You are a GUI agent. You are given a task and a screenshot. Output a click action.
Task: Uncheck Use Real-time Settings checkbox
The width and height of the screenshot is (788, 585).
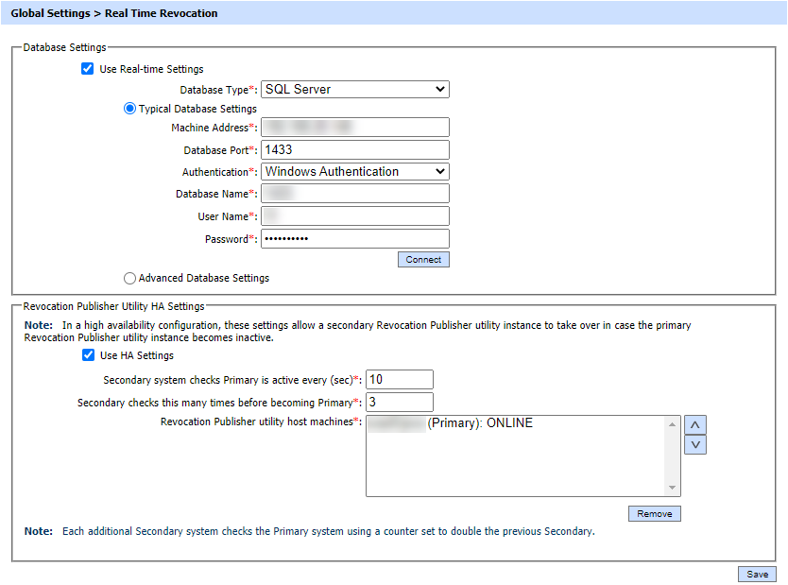click(x=88, y=69)
